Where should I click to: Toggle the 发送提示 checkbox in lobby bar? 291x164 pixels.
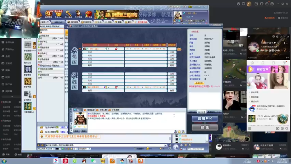pyautogui.click(x=135, y=149)
